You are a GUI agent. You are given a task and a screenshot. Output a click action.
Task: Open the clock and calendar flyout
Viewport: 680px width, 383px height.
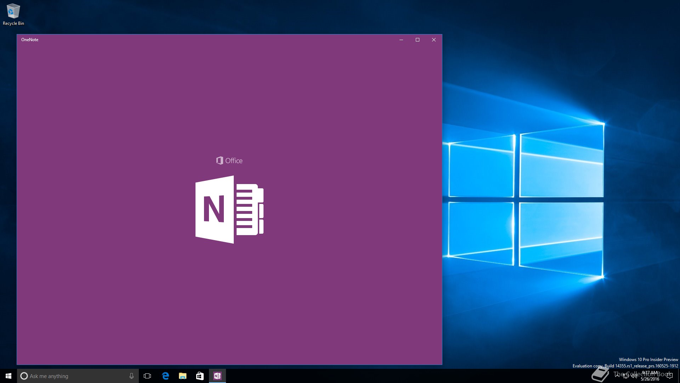[x=650, y=376]
